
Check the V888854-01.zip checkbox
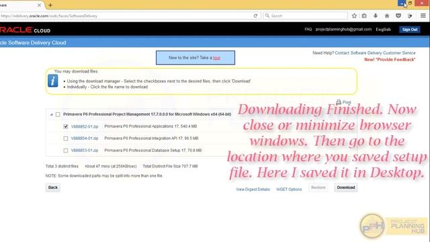(x=66, y=138)
